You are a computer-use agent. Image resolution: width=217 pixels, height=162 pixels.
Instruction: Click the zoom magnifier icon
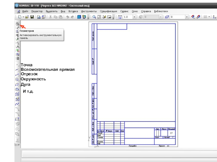[x=94, y=17]
